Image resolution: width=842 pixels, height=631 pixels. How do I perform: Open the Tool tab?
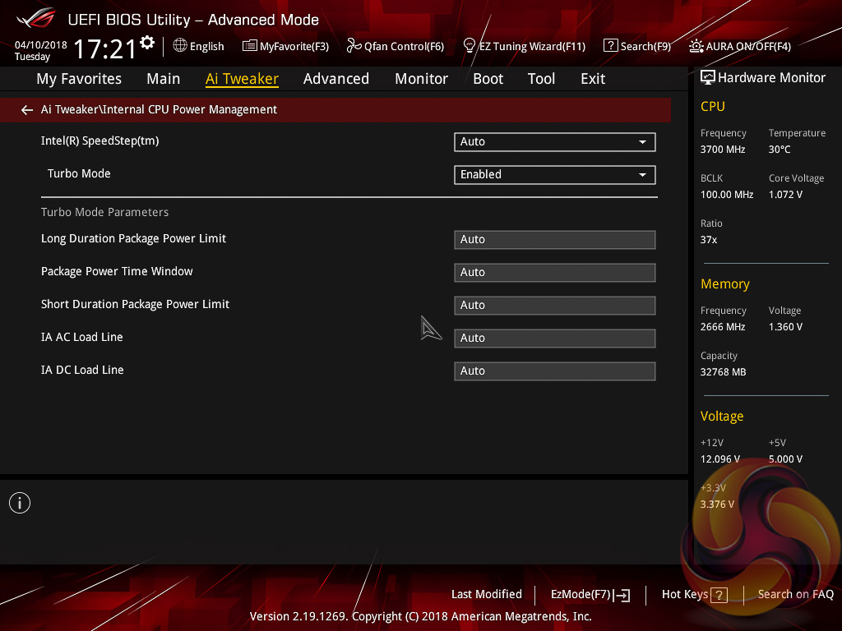(x=541, y=79)
